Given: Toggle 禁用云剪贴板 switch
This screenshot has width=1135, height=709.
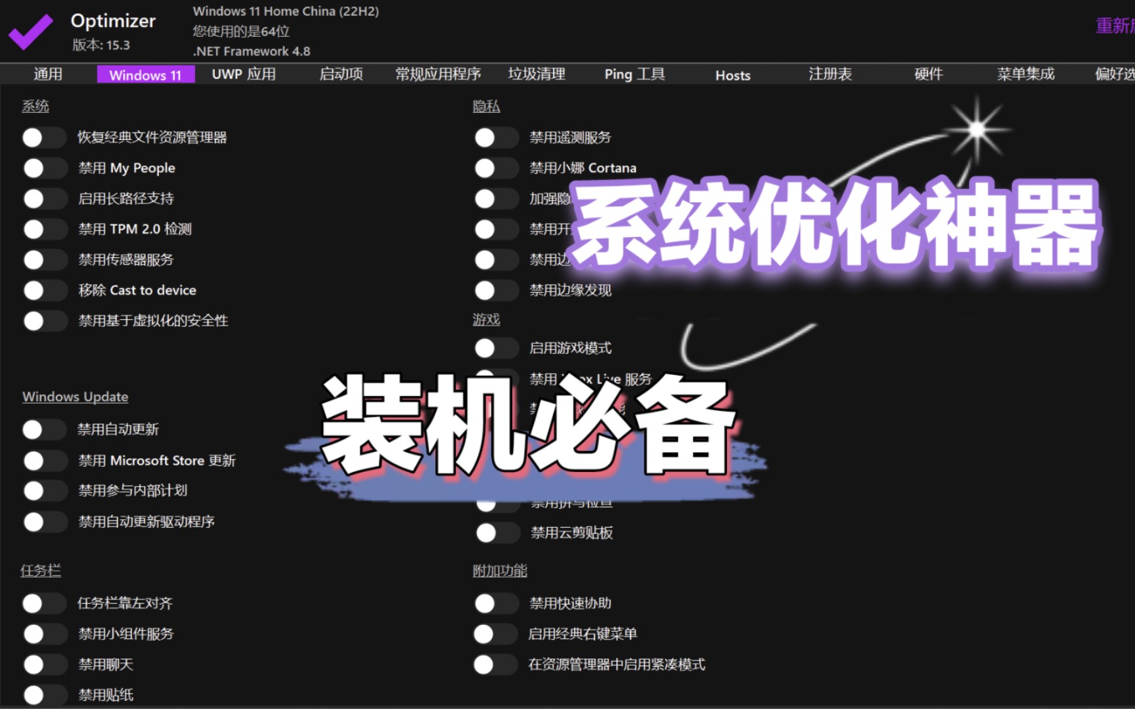Looking at the screenshot, I should [497, 532].
